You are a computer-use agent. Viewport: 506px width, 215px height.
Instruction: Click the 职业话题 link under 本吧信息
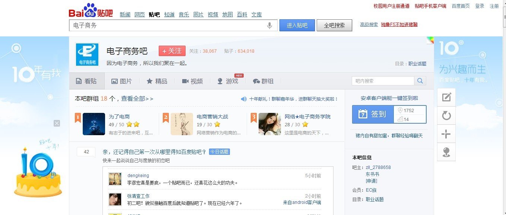pyautogui.click(x=374, y=199)
